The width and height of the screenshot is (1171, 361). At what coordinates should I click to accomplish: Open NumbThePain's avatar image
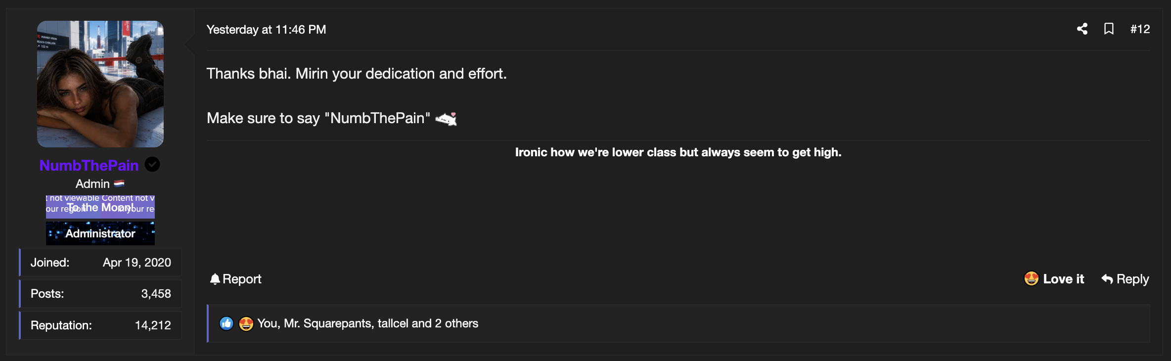coord(100,84)
